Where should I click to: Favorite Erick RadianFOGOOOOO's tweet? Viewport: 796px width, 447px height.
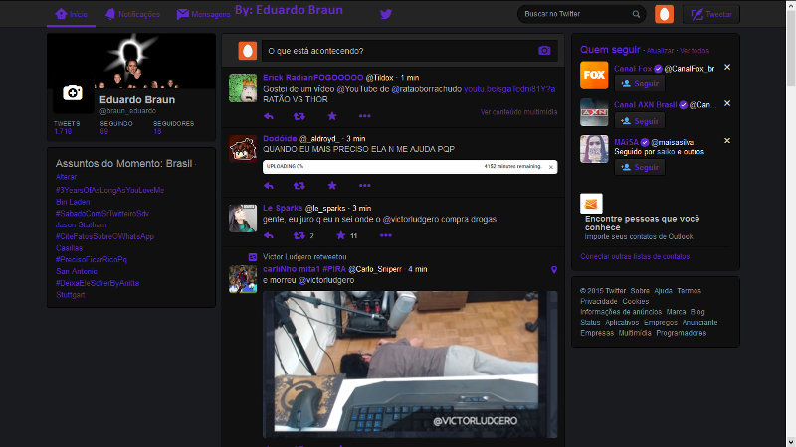click(332, 116)
